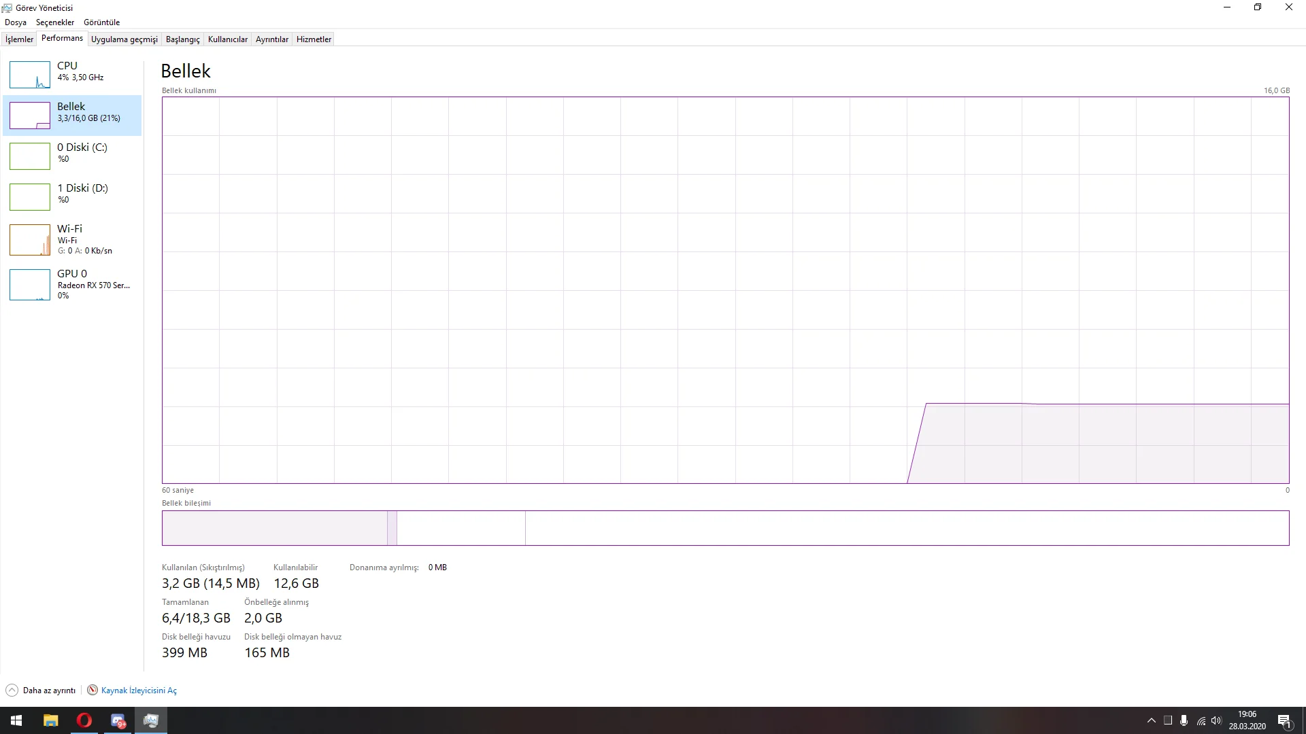Click the volume speaker tray icon

(x=1216, y=720)
